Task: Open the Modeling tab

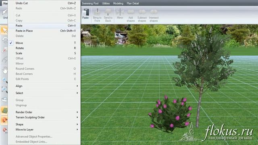Action: click(x=118, y=3)
